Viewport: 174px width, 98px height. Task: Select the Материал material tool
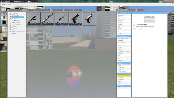coord(124,78)
